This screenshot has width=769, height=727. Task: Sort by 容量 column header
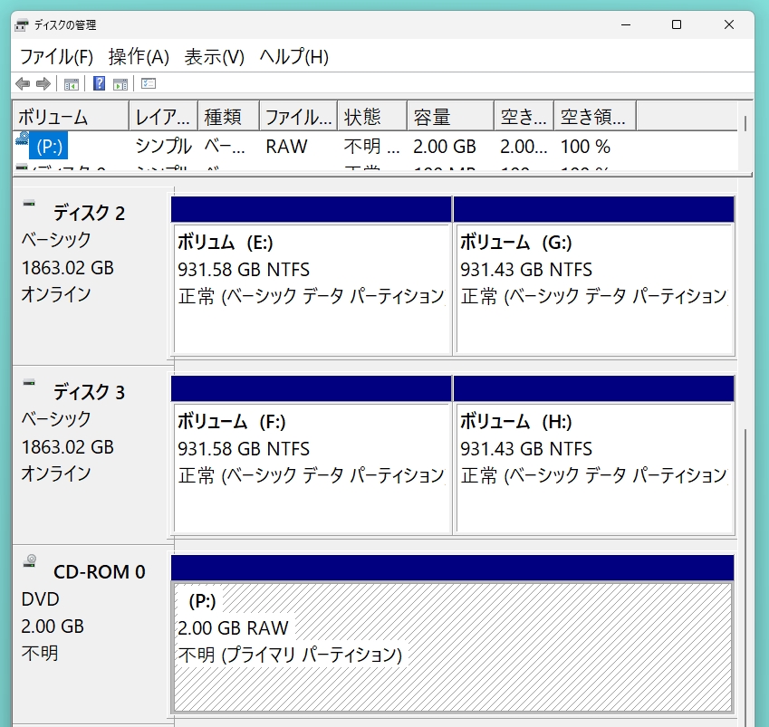pyautogui.click(x=450, y=117)
